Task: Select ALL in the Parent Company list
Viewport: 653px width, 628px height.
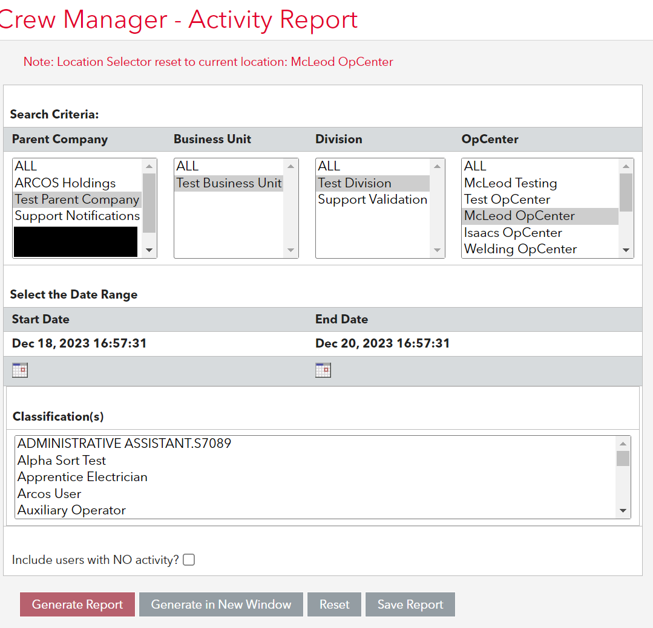Action: (x=27, y=166)
